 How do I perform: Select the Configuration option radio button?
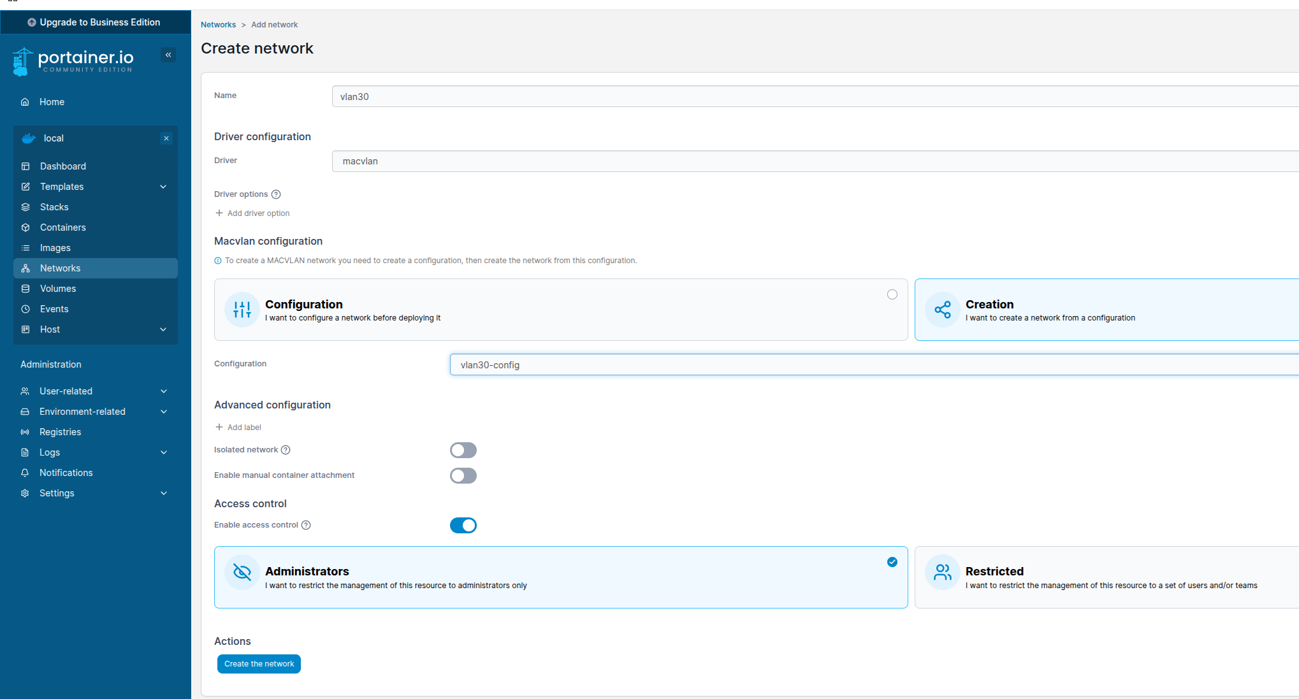pos(892,294)
